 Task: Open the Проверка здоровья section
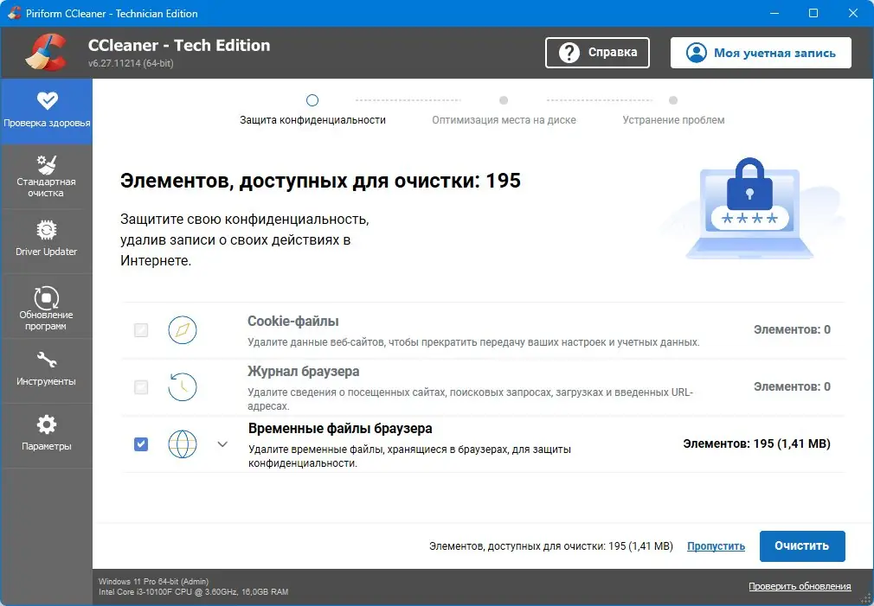[47, 111]
